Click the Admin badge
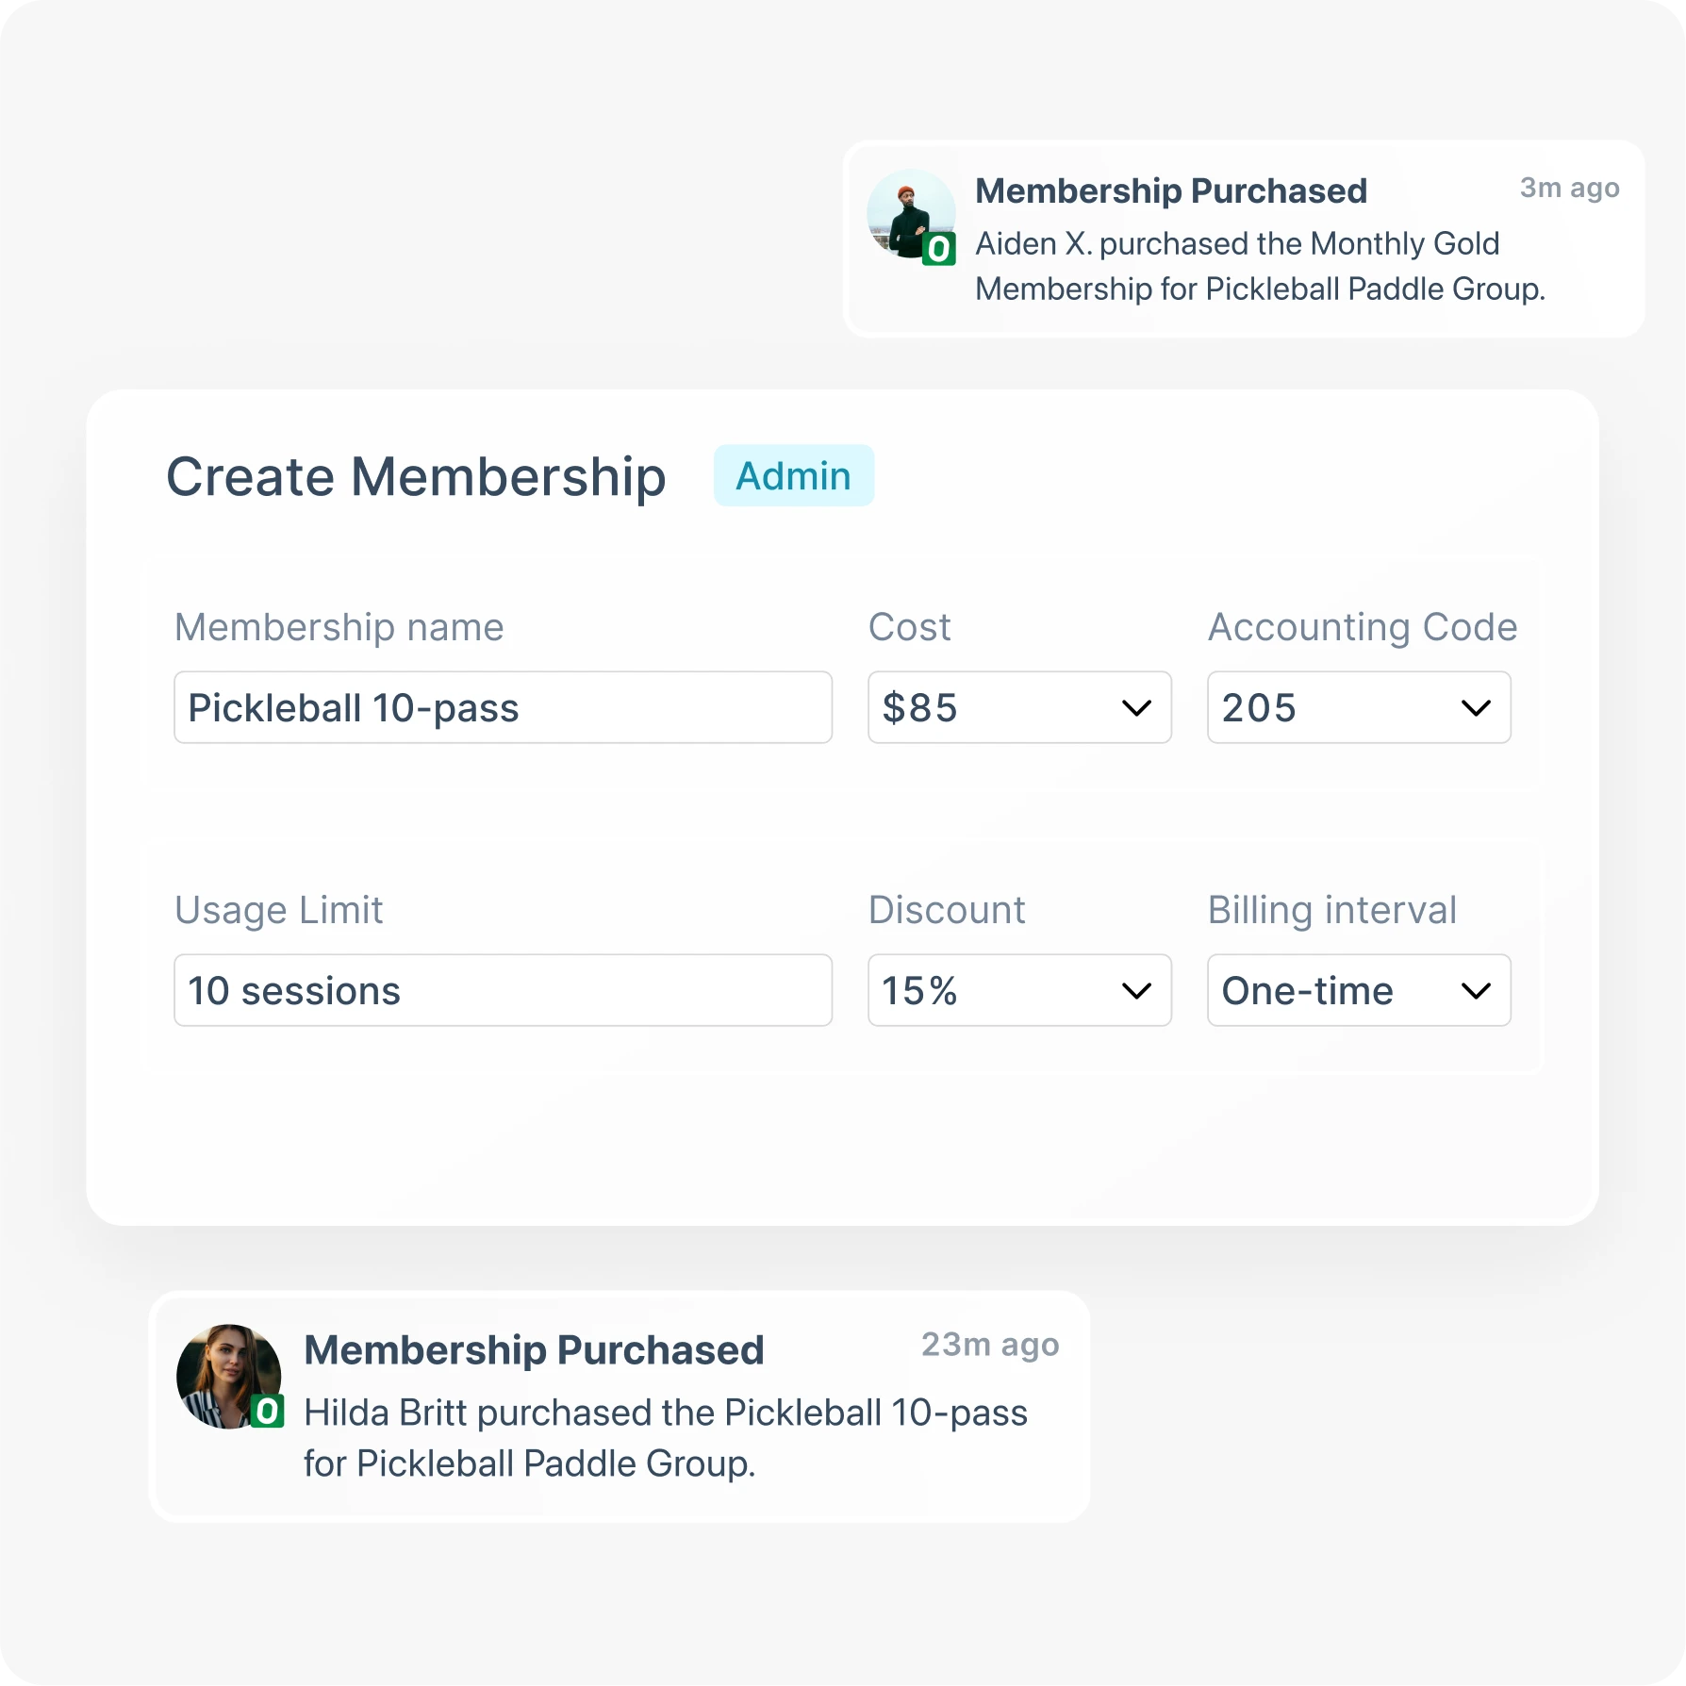Image resolution: width=1686 pixels, height=1686 pixels. tap(793, 476)
